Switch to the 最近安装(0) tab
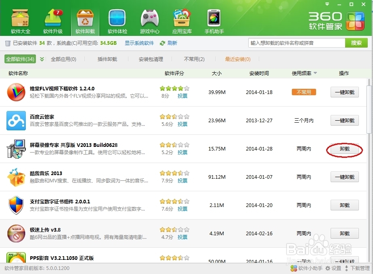 238,59
